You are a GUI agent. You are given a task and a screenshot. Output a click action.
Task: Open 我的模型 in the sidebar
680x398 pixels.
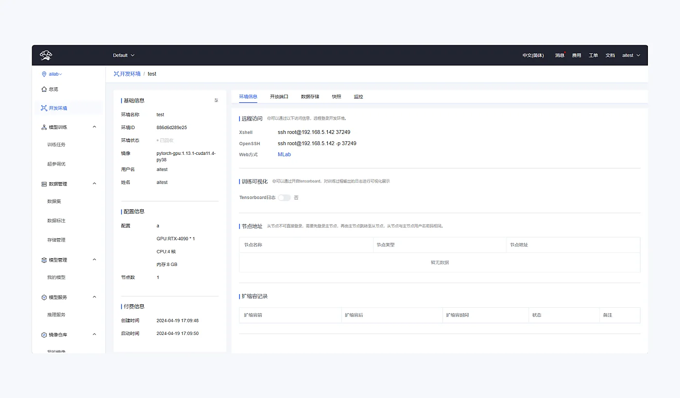coord(56,278)
